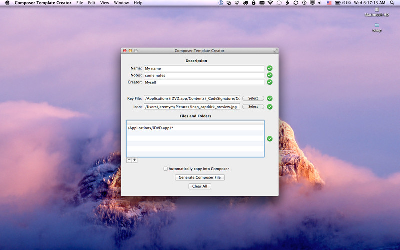Click the lightning bolt menu bar icon
The height and width of the screenshot is (250, 400).
pyautogui.click(x=288, y=3)
